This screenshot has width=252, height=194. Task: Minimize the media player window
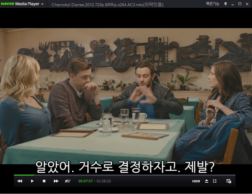233,4
